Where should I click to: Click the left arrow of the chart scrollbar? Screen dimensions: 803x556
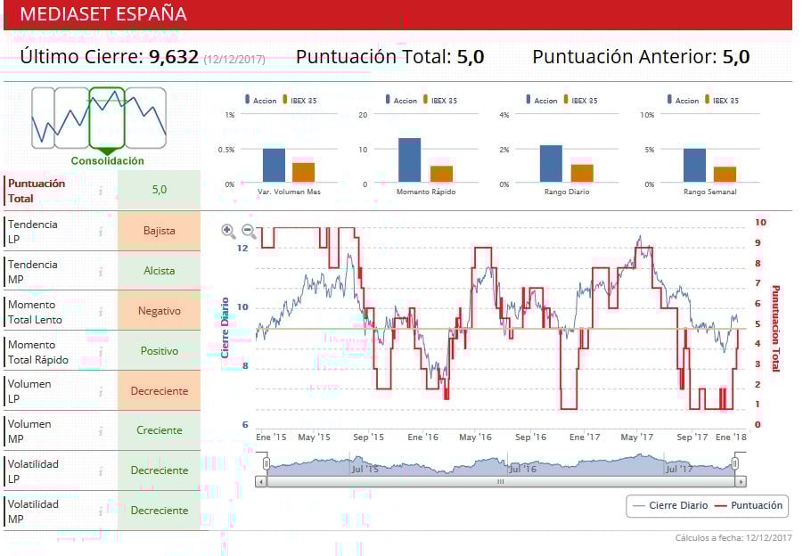(261, 482)
